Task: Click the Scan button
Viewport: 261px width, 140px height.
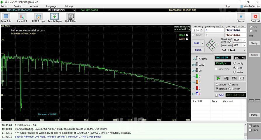Action: pos(196,43)
